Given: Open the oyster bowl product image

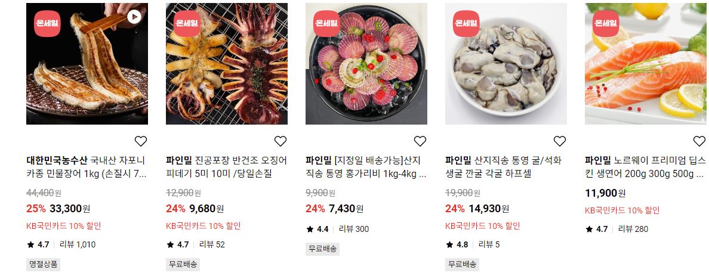Looking at the screenshot, I should click(x=506, y=64).
